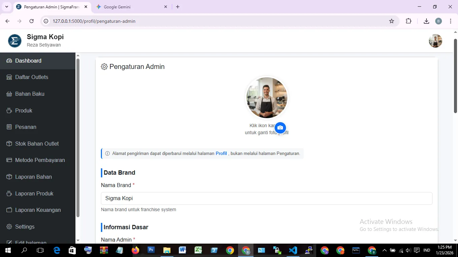Screen dimensions: 458x257
Task: Click the site info icon in address bar
Action: point(47,21)
